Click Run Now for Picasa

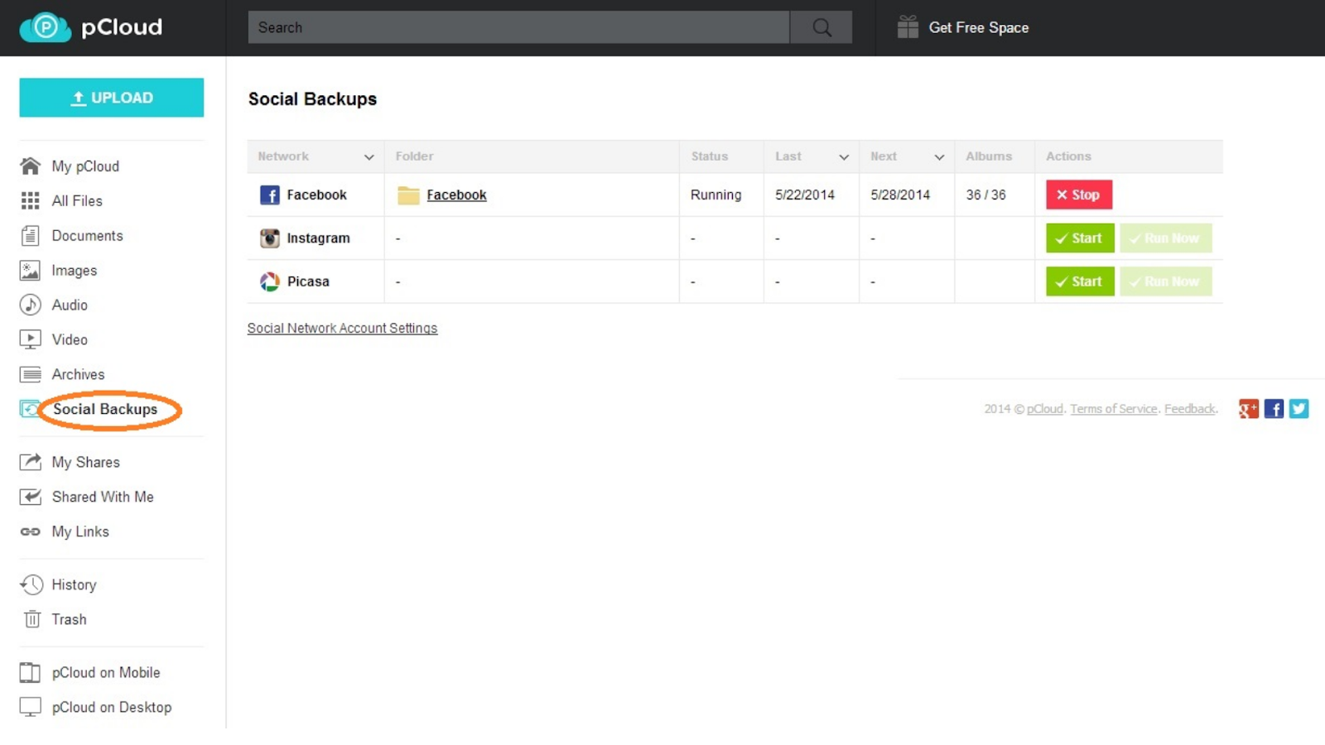pyautogui.click(x=1166, y=281)
